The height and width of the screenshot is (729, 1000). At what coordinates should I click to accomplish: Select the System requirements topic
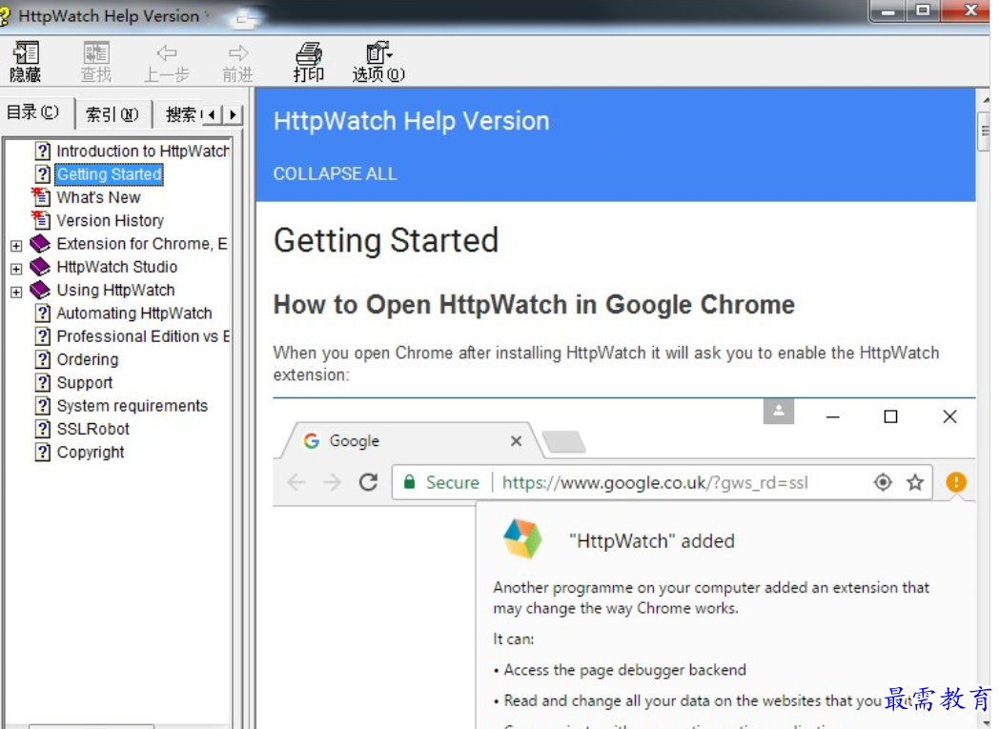[132, 406]
